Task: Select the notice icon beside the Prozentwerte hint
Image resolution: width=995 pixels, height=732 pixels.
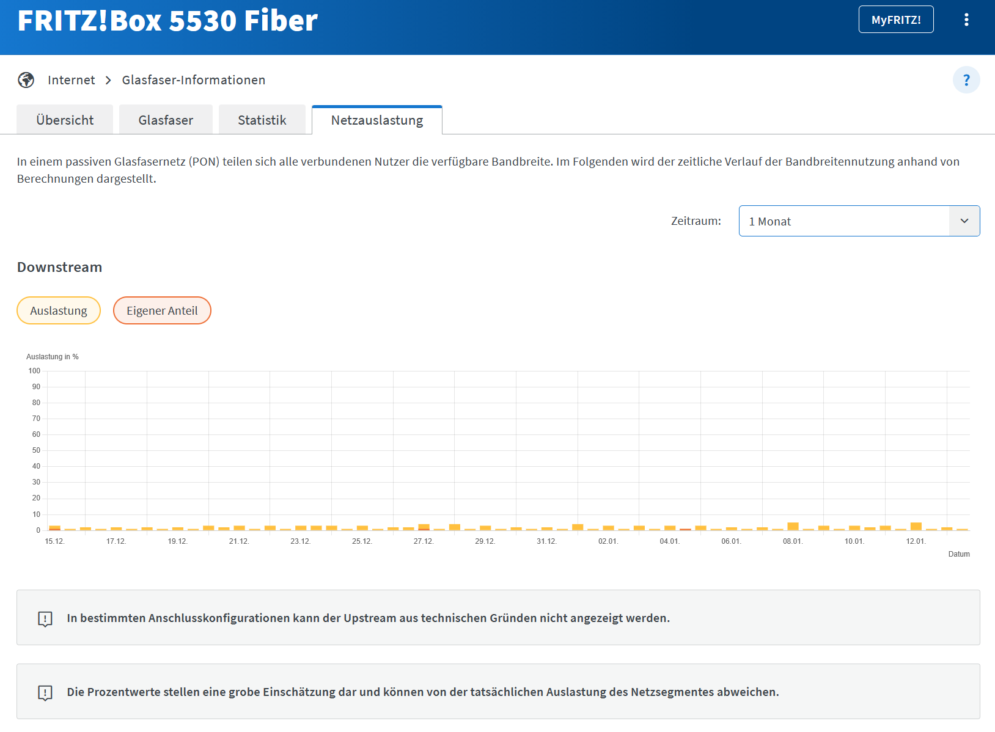Action: (x=45, y=692)
